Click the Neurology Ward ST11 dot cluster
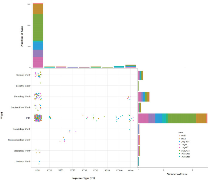This screenshot has height=180, width=208. coord(38,96)
